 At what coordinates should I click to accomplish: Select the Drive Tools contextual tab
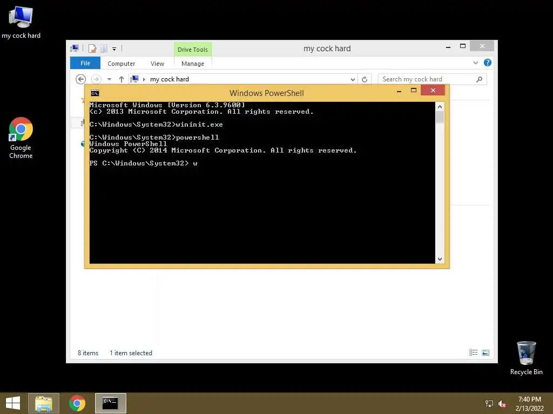193,50
